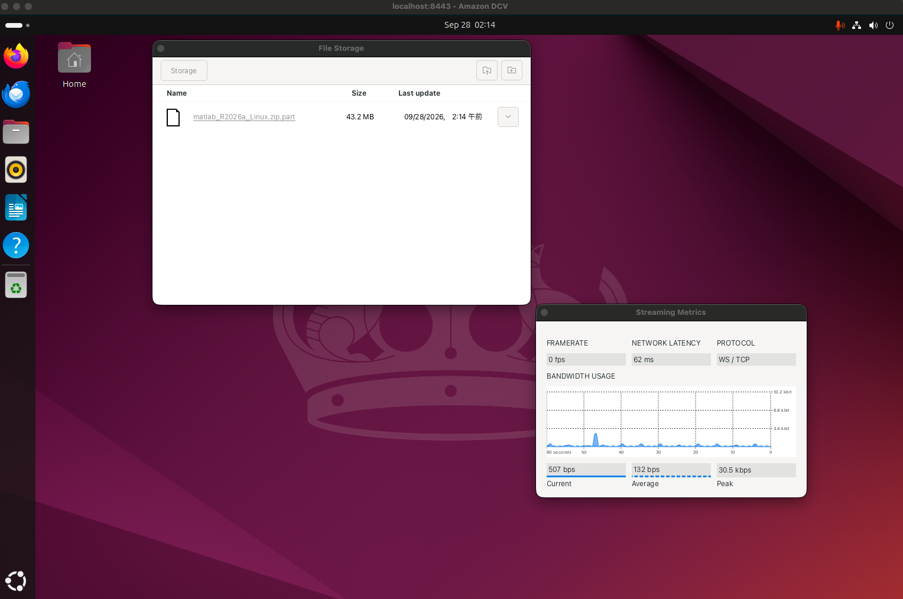Screen dimensions: 903x599
Task: Click the 0 fps framerate value
Action: click(x=586, y=359)
